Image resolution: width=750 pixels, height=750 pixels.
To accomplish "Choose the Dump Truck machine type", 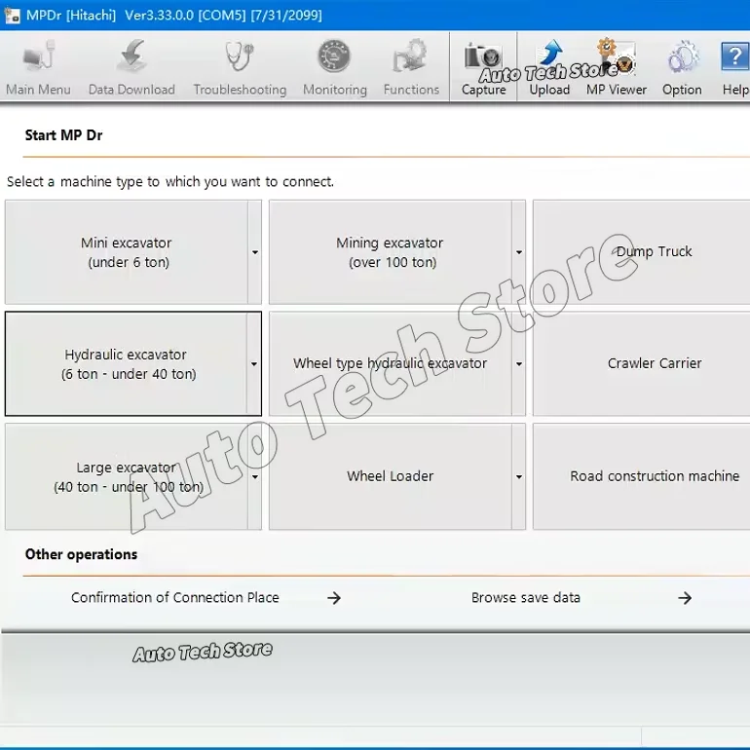I will 642,252.
